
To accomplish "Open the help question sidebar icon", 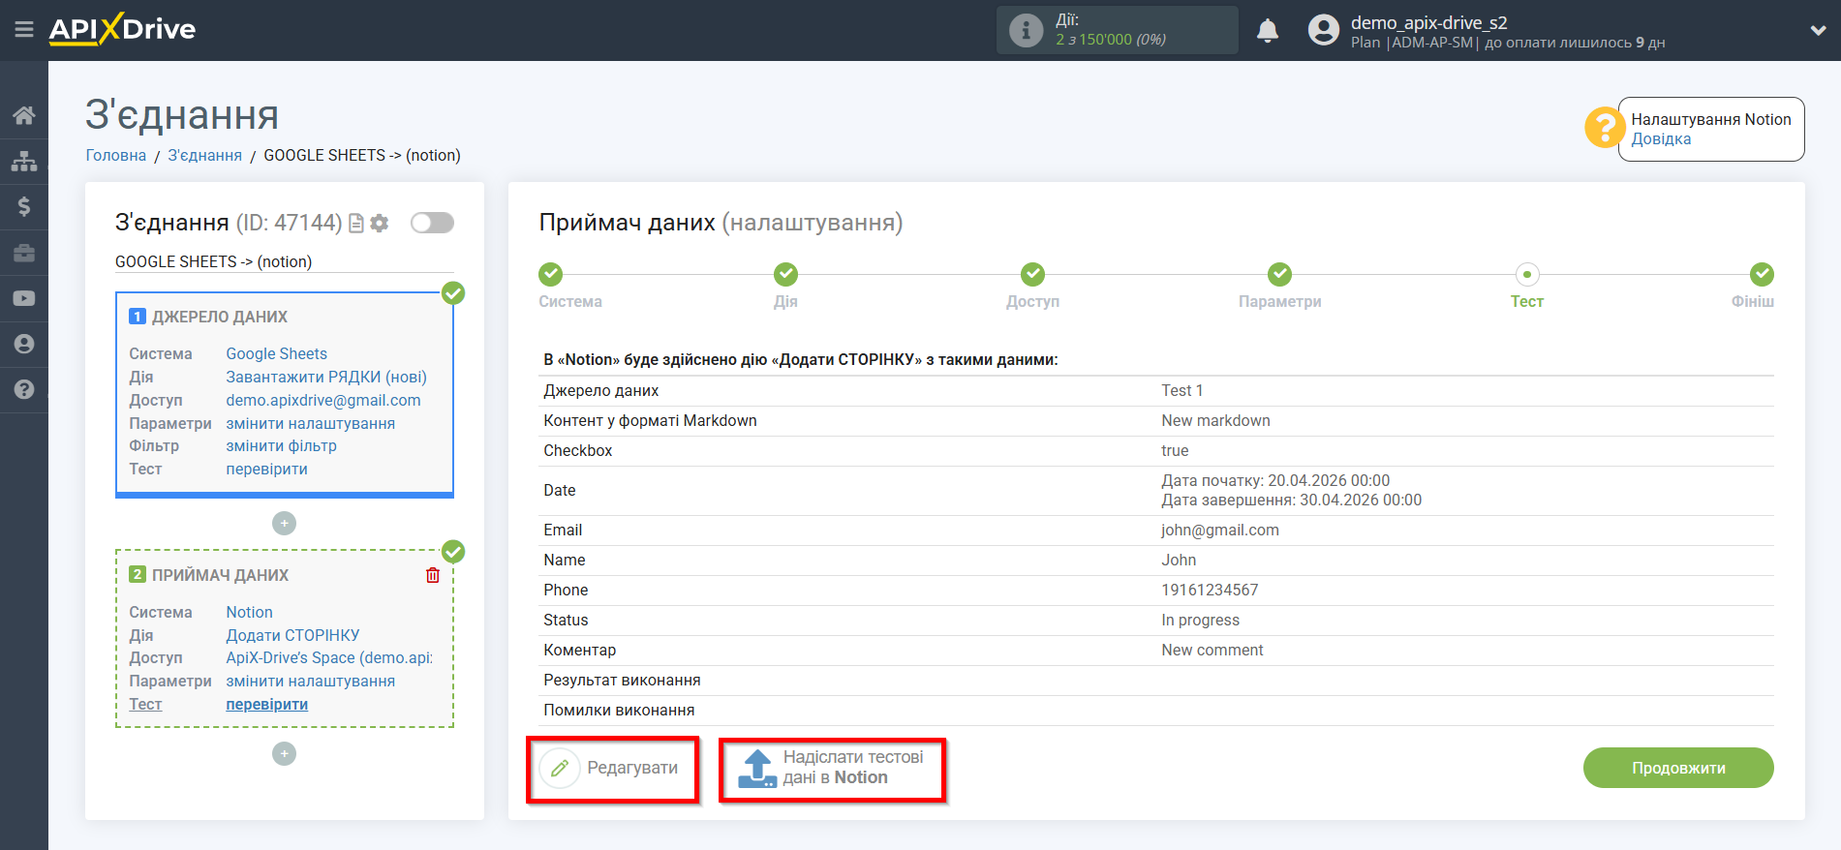I will pos(24,389).
